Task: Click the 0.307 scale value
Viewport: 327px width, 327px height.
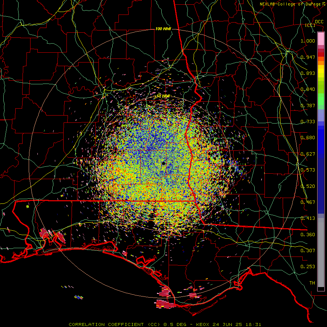Action: click(308, 251)
